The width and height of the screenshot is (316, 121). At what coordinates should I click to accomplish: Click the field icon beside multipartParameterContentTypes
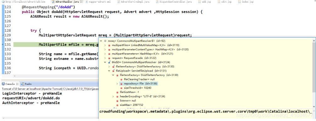point(109,49)
